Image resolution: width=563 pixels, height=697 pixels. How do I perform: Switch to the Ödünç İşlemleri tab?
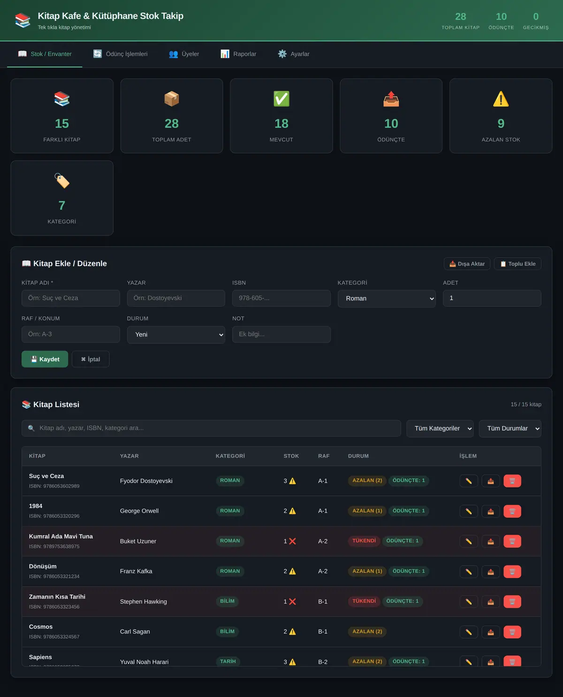[x=121, y=54]
